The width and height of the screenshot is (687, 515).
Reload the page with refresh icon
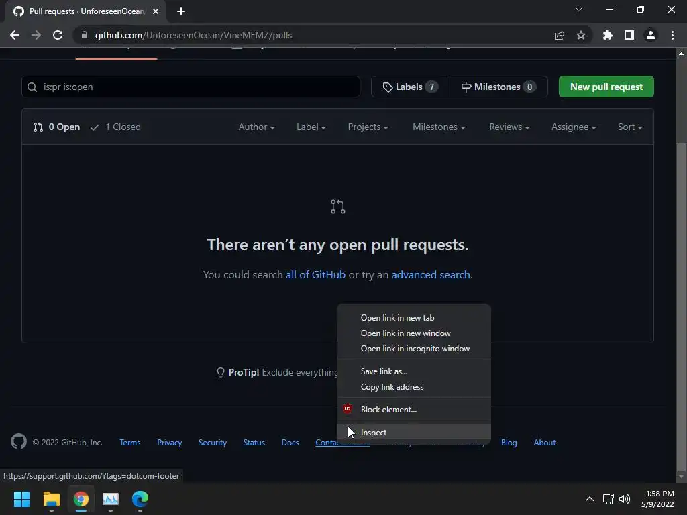[x=58, y=35]
